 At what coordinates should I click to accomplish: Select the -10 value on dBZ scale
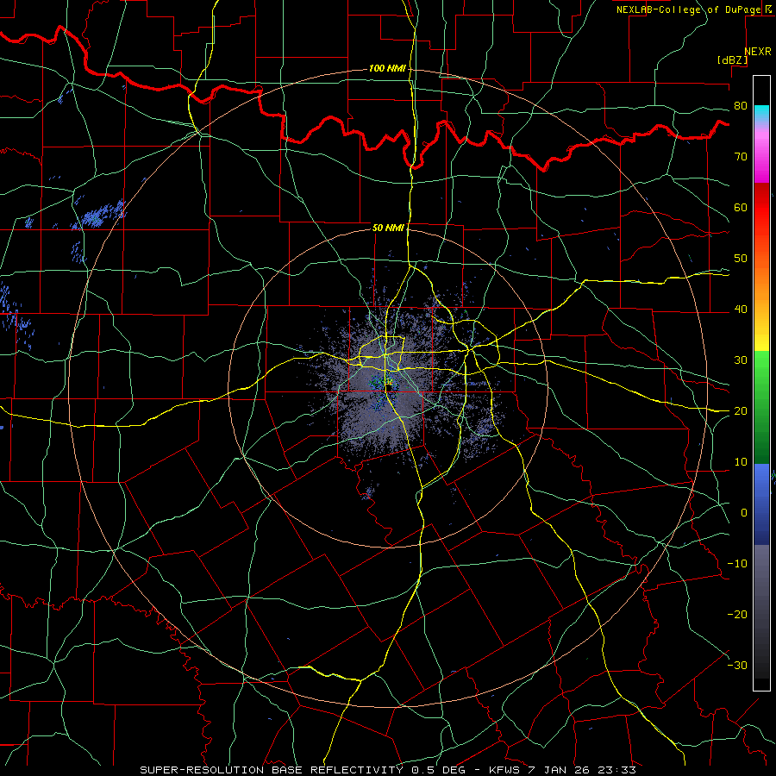click(736, 564)
